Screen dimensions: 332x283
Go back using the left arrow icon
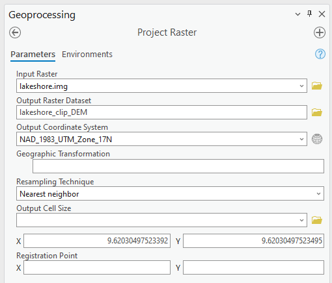pos(15,32)
